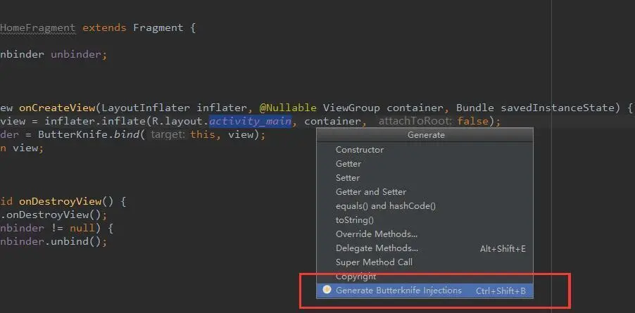Open Override Methods... dialog
Viewport: 635px width, 313px height.
tap(425, 234)
